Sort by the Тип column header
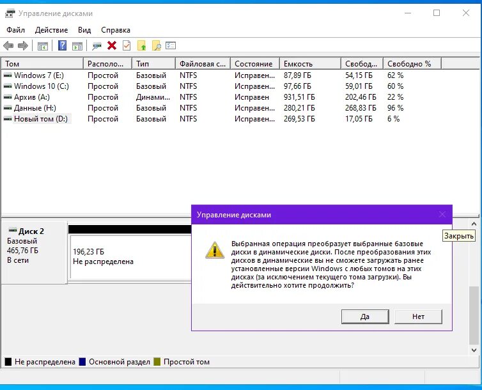 [153, 64]
